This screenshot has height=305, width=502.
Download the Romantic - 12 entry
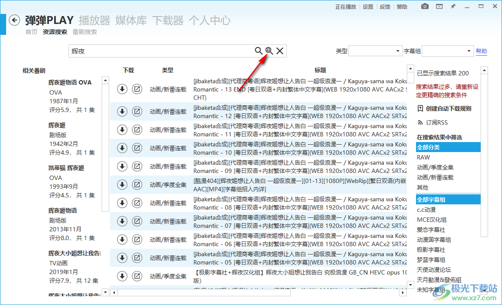pyautogui.click(x=122, y=112)
